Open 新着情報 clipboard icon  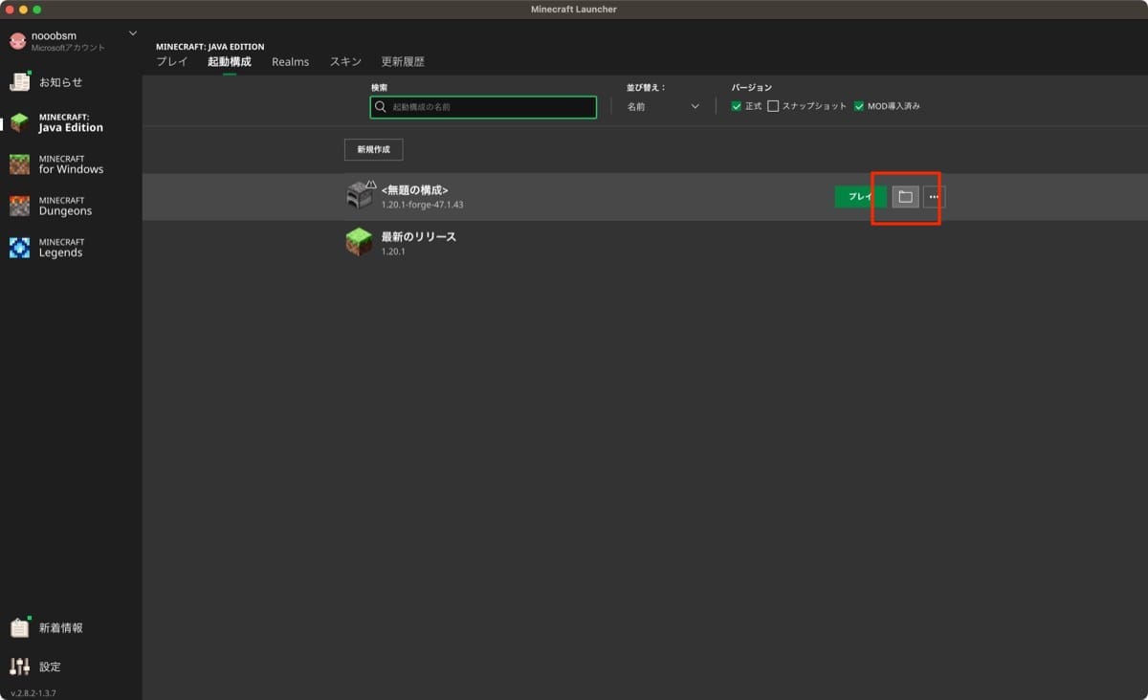tap(19, 627)
